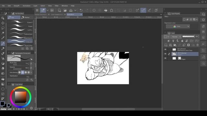Select the Figure circle tool
The image size is (207, 116).
(x=3, y=89)
